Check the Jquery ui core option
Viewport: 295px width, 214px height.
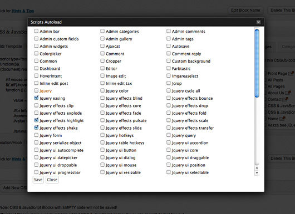(169, 150)
